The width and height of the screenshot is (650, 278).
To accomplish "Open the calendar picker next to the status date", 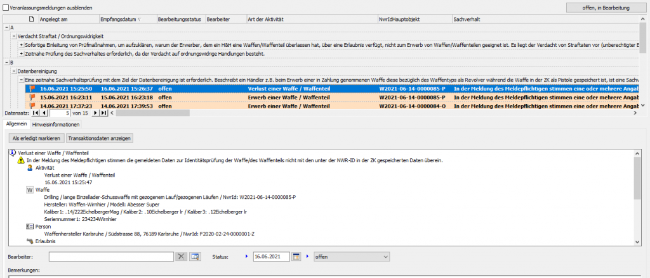I will tap(296, 256).
